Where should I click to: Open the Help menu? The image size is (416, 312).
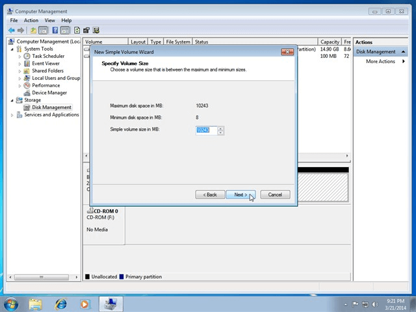click(x=66, y=20)
